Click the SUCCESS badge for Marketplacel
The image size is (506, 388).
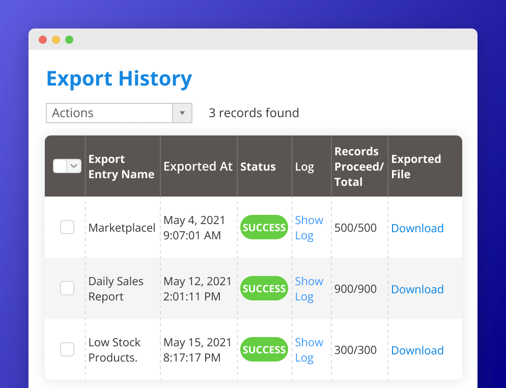(x=264, y=227)
